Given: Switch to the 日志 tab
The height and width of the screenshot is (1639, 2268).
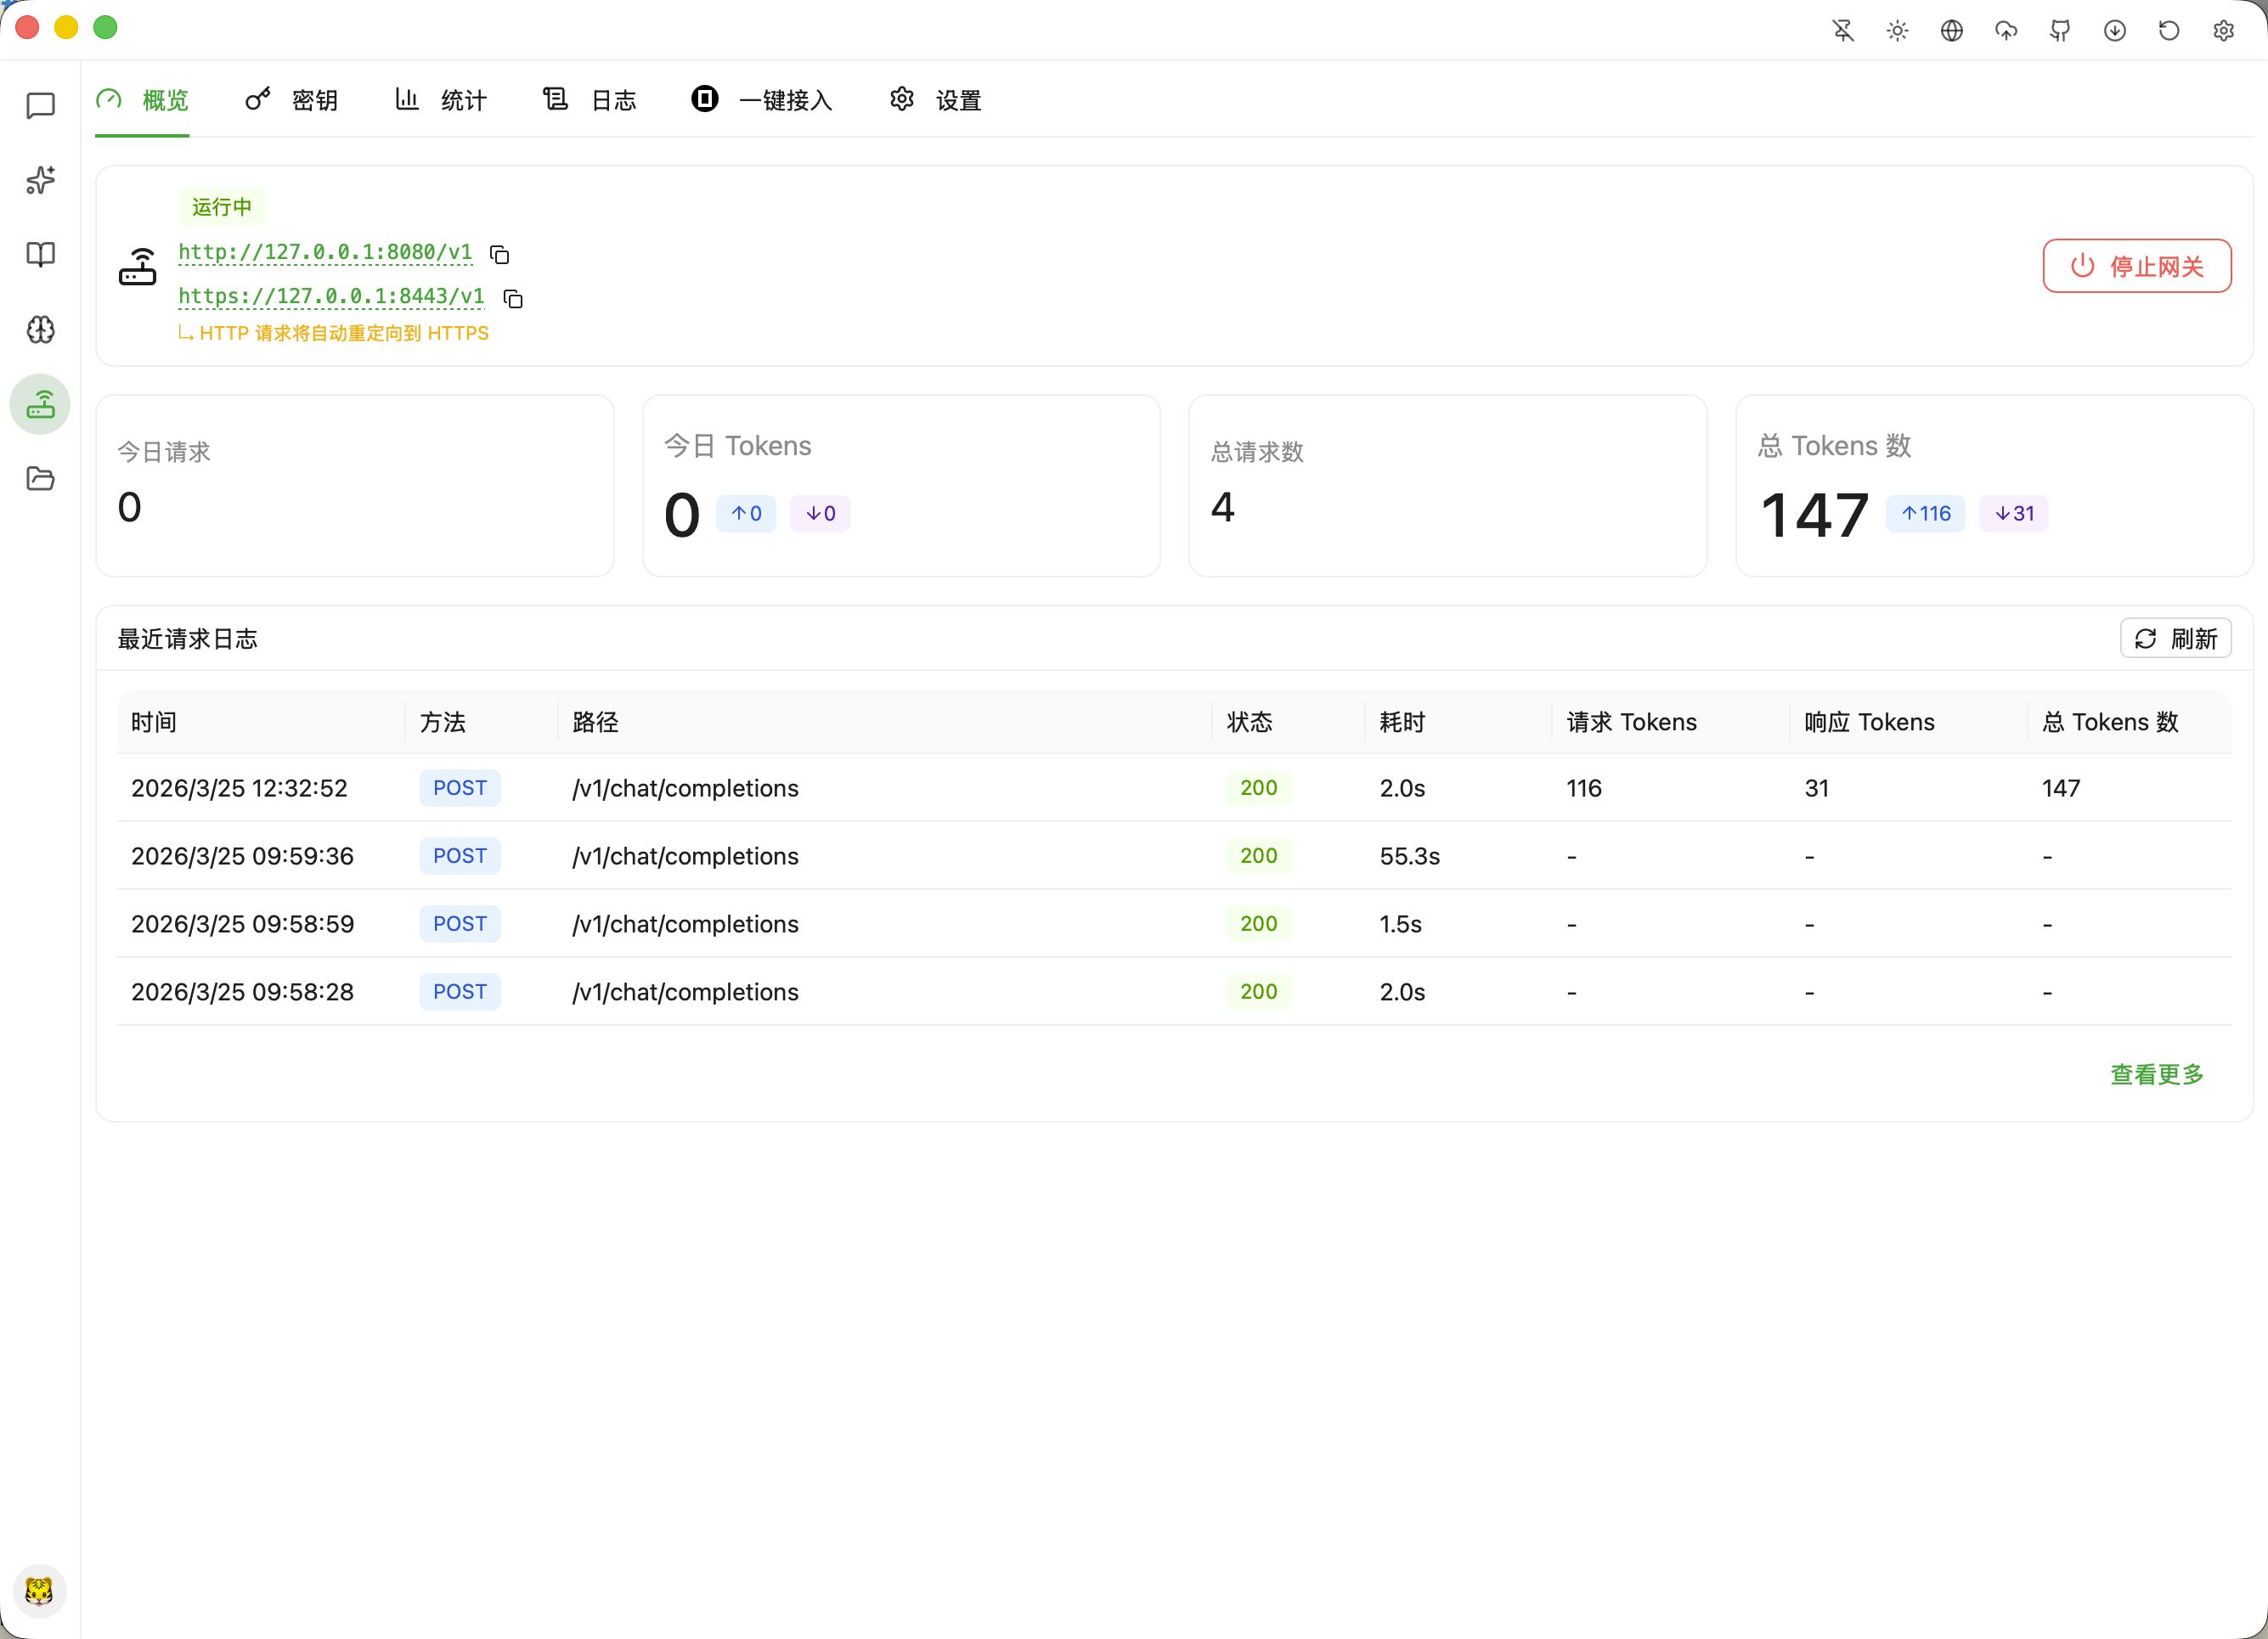Looking at the screenshot, I should (590, 99).
